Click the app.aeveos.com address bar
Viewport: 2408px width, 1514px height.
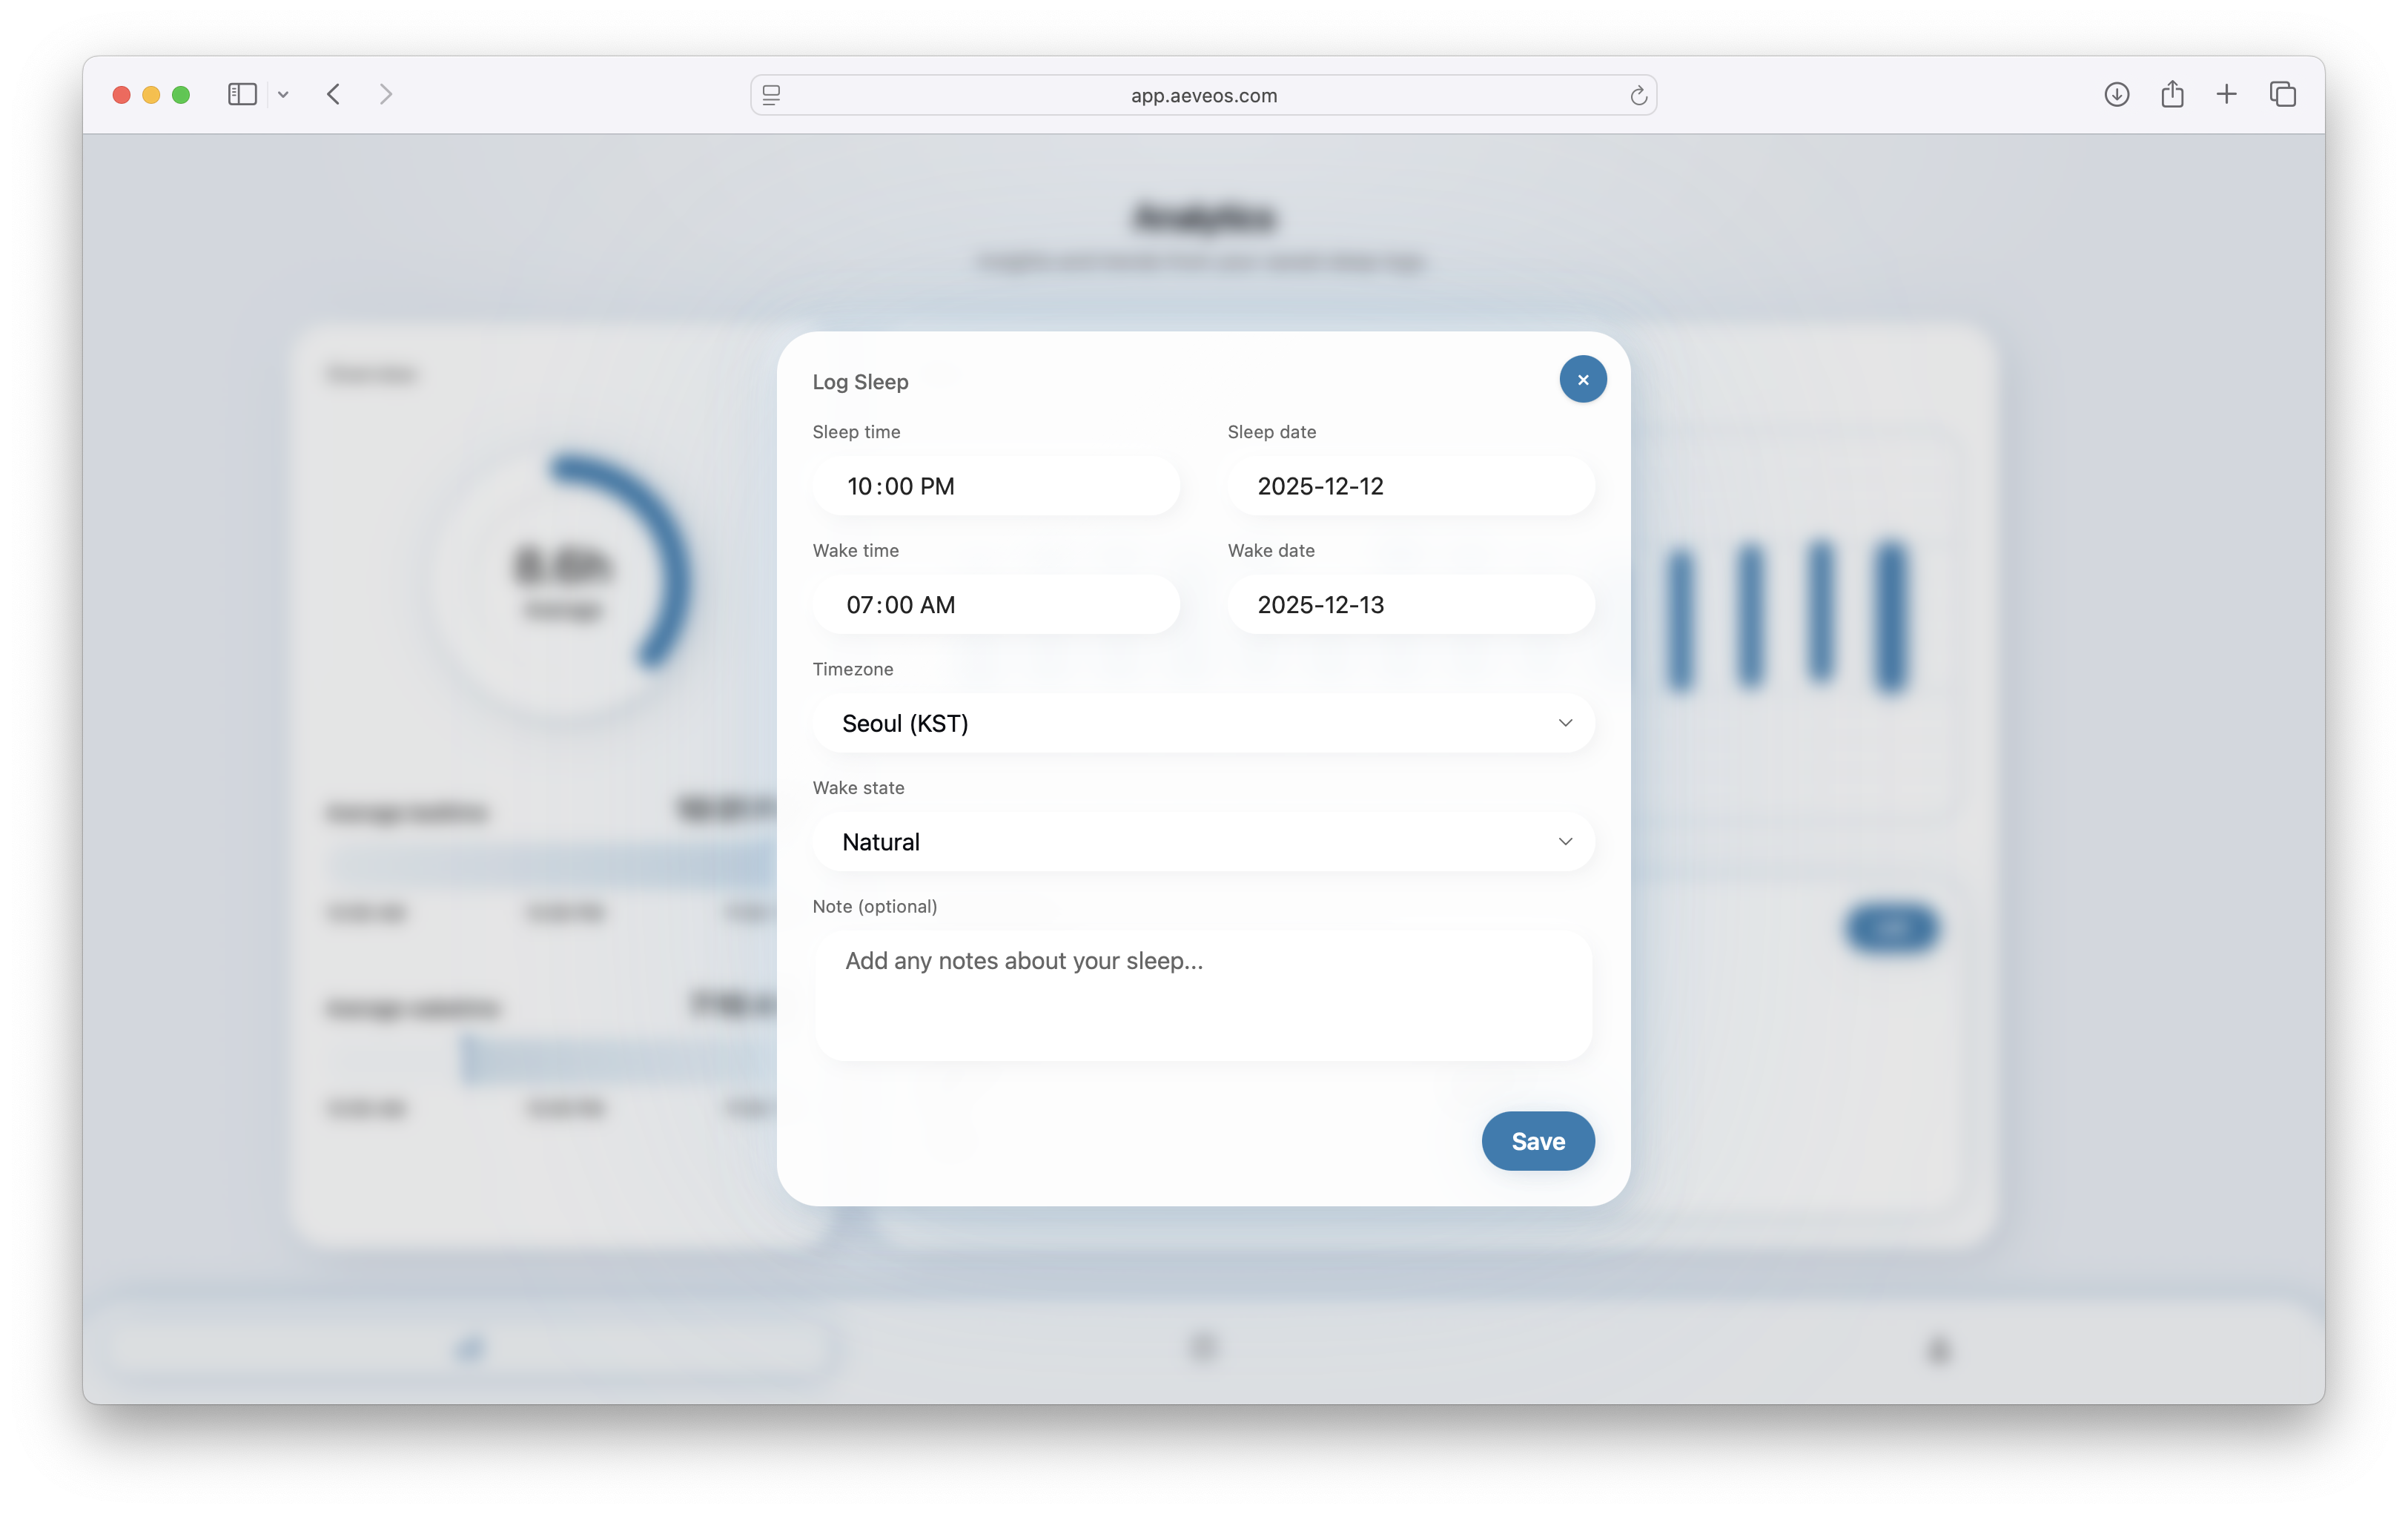(x=1203, y=95)
